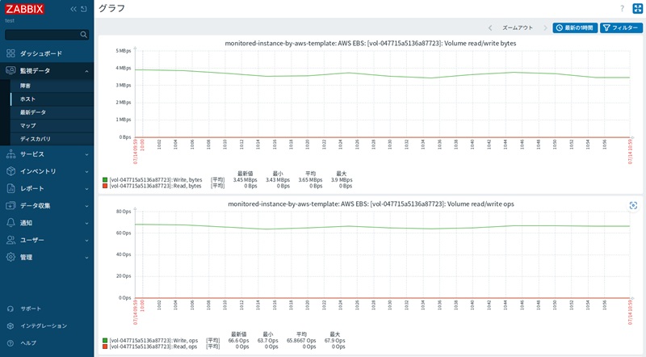Click the hide sidebar icon
Viewport: 646px width, 357px height.
coord(84,9)
